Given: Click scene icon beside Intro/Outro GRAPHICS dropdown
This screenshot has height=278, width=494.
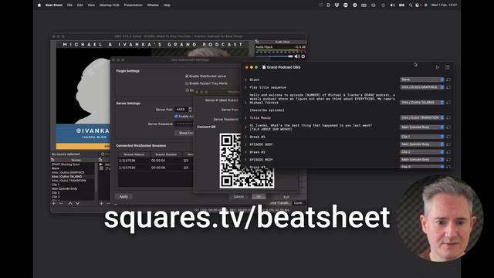Looking at the screenshot, I should click(x=448, y=87).
